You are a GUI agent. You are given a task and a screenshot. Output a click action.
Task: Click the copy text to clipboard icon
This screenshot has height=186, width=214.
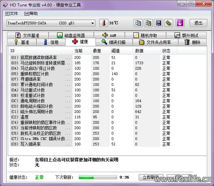coord(138,23)
